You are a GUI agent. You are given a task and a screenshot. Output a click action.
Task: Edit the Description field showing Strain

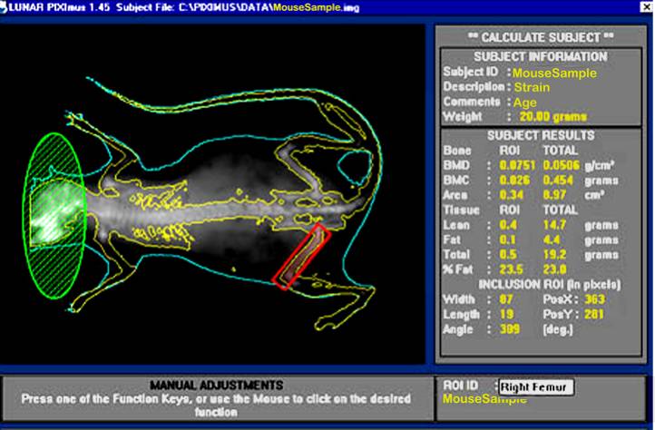click(x=532, y=87)
